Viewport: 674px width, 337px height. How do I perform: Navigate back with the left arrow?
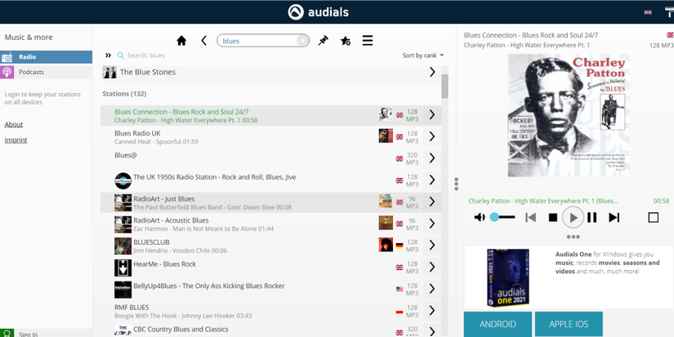point(203,41)
